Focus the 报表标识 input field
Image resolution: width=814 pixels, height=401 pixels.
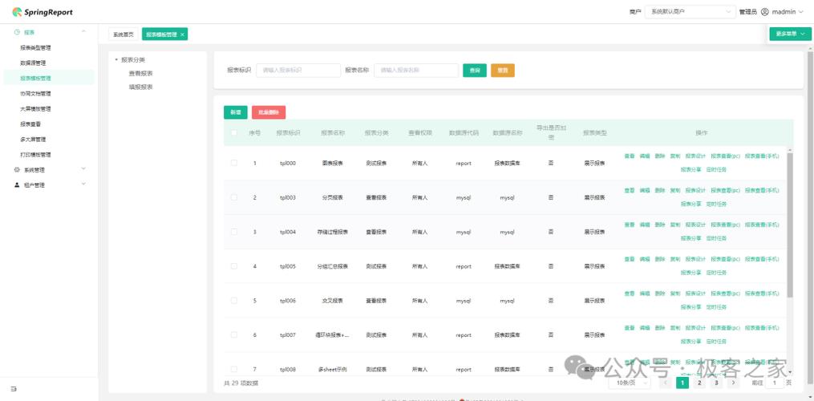(298, 70)
